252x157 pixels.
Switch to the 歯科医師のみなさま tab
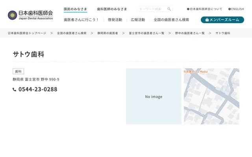tap(112, 9)
